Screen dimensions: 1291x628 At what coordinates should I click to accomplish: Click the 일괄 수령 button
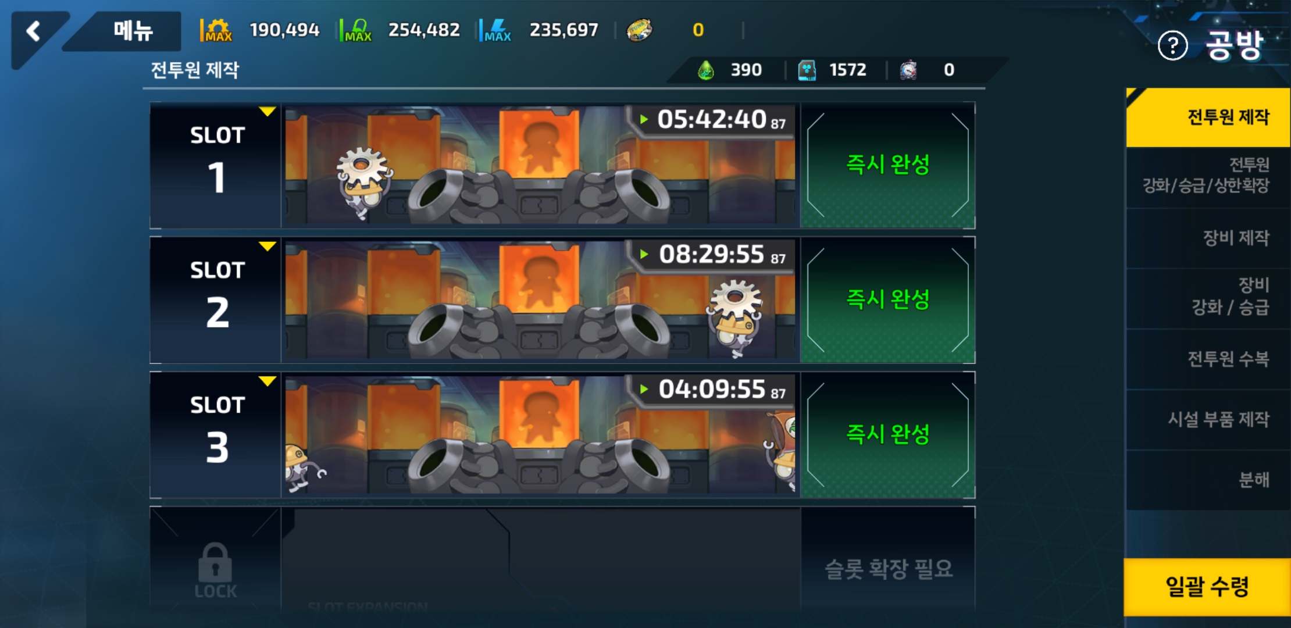(1207, 587)
